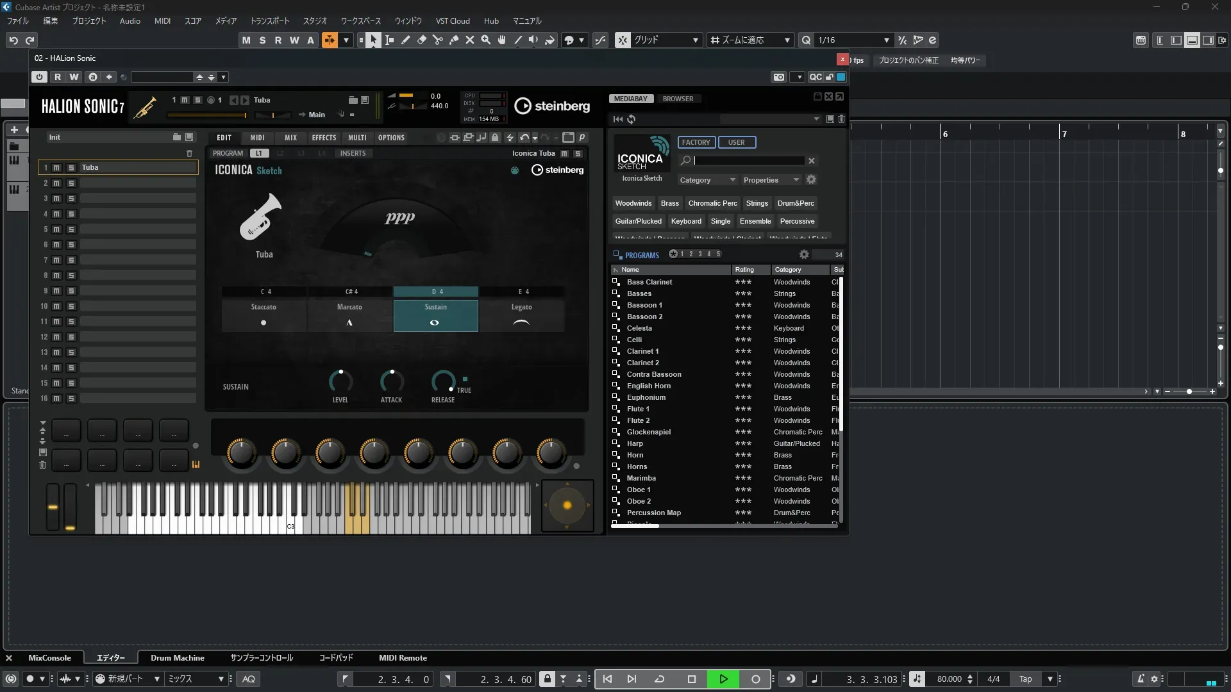The width and height of the screenshot is (1231, 692).
Task: Select Glockenspiel in the programs list
Action: (648, 432)
